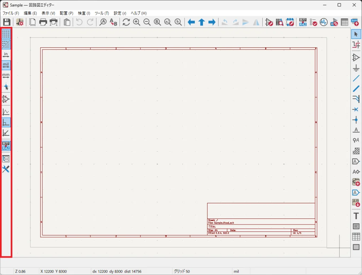Click the zoom in magnifier icon
Viewport: 362px width, 275px height.
[x=136, y=22]
